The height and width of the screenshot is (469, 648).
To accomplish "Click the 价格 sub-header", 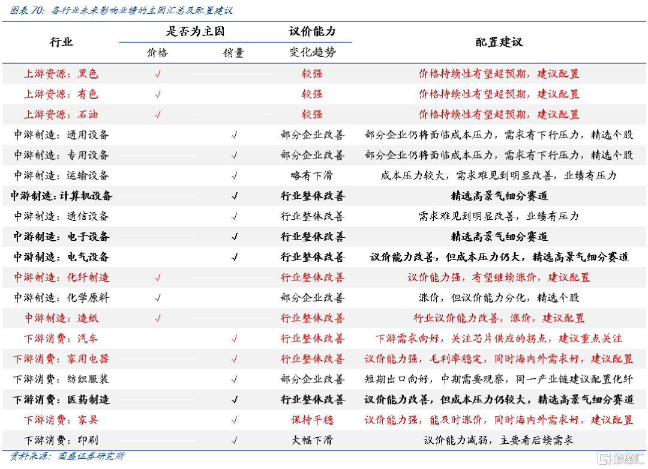I will click(x=158, y=53).
